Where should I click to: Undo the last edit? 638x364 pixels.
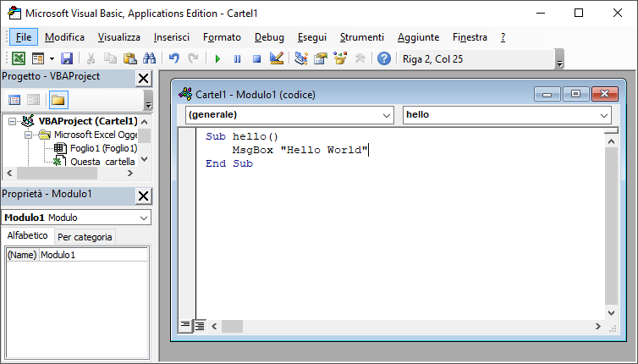174,58
